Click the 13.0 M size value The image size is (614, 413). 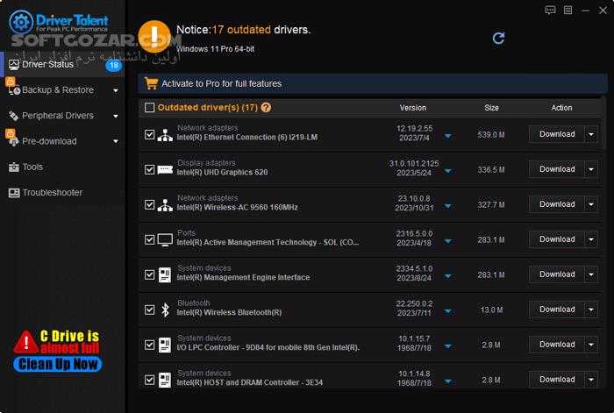pos(491,310)
